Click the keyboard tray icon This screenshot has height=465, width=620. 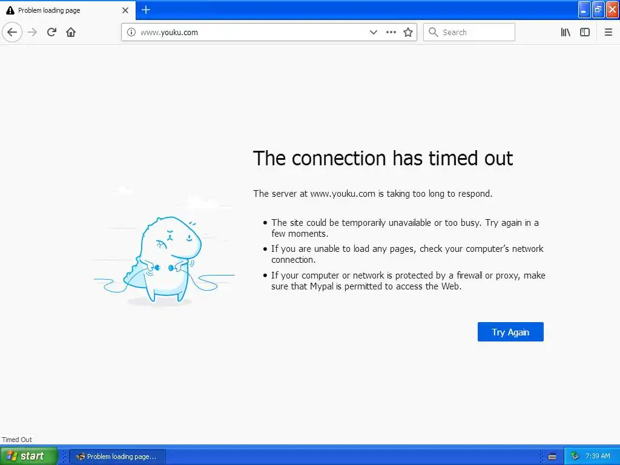coord(552,457)
